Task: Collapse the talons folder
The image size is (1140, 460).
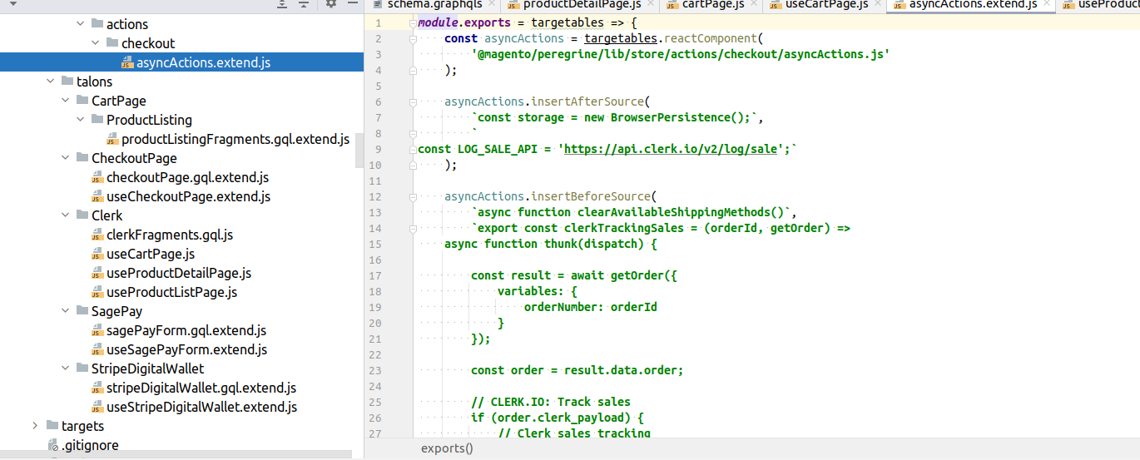Action: (x=50, y=82)
